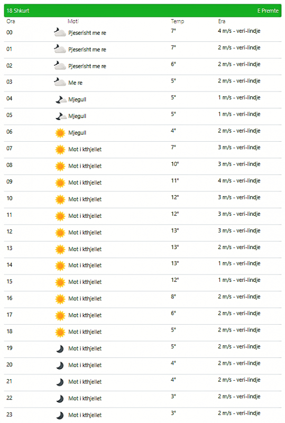Click the 'Ora' column header
Image resolution: width=285 pixels, height=423 pixels.
[11, 21]
